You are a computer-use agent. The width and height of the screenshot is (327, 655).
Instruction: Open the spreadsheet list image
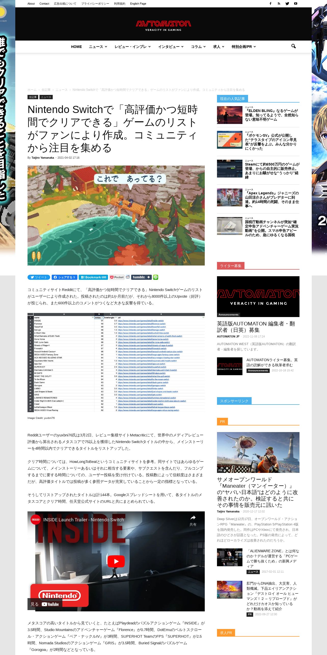click(x=116, y=362)
